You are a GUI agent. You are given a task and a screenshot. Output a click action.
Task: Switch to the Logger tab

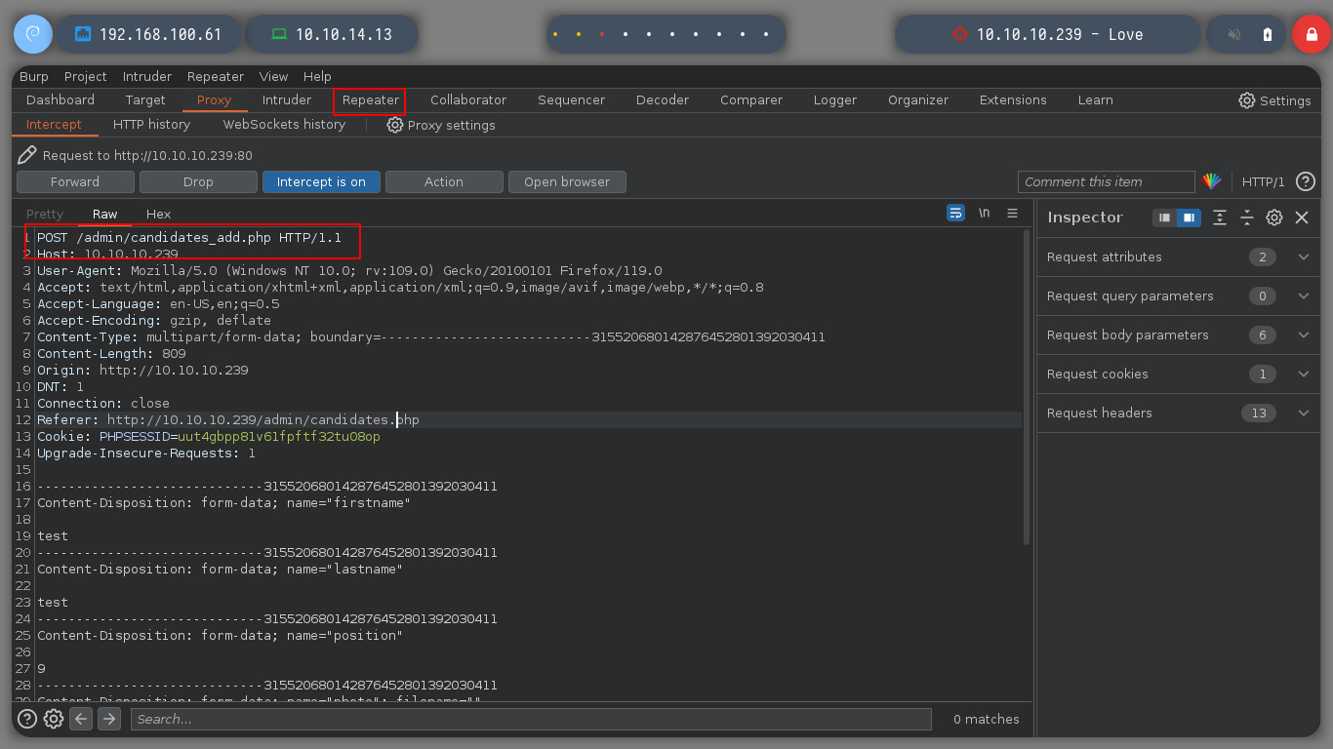click(x=835, y=99)
